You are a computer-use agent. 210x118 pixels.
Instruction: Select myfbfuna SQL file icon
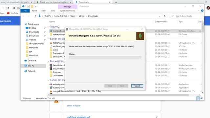click(x=51, y=47)
